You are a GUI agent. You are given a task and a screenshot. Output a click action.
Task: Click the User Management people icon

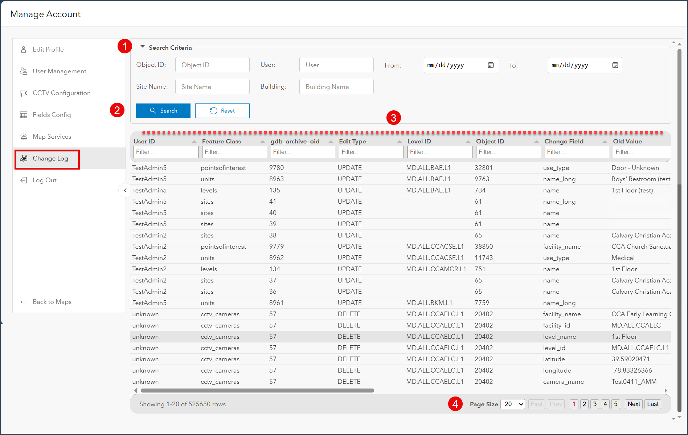point(24,71)
